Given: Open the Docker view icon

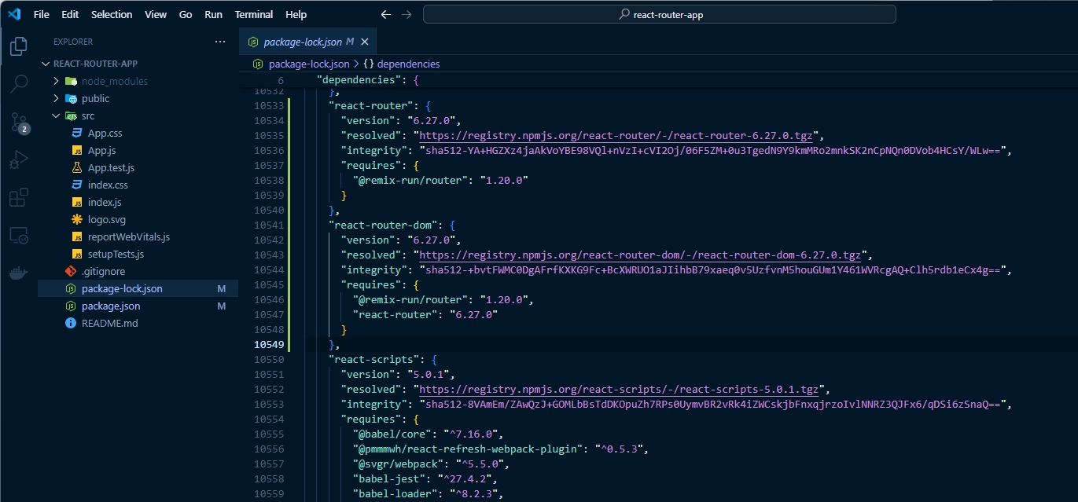Looking at the screenshot, I should 18,273.
